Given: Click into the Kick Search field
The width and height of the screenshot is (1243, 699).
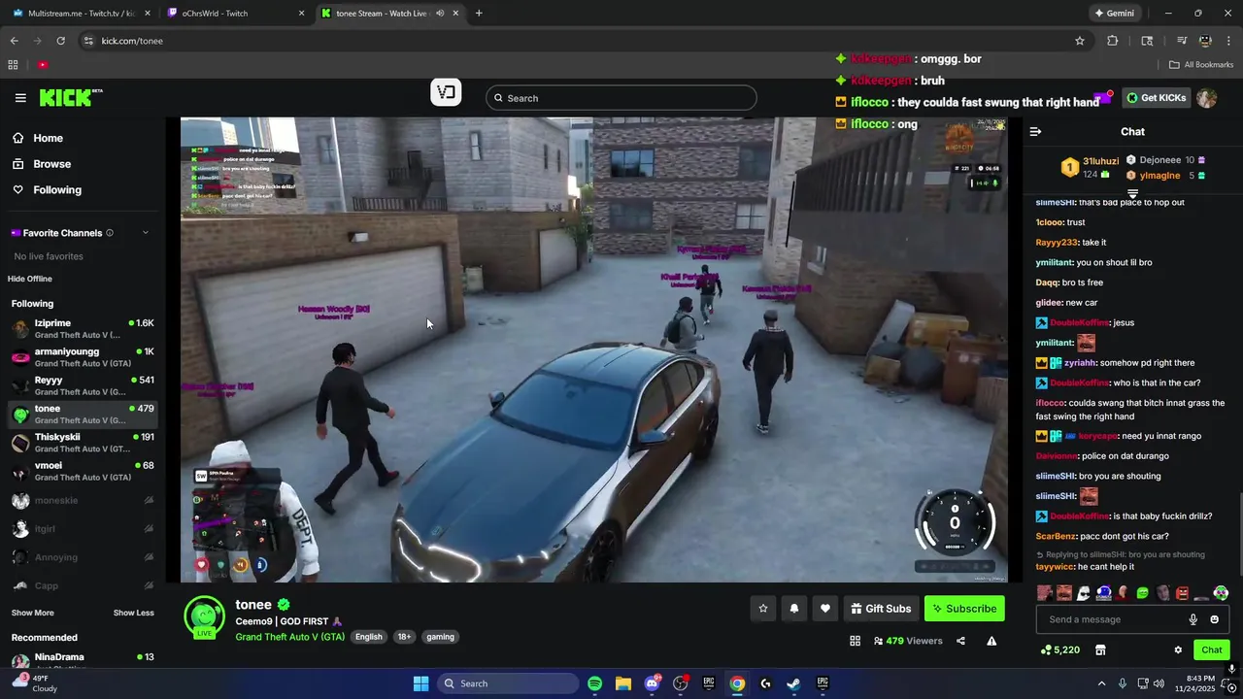Looking at the screenshot, I should [621, 98].
